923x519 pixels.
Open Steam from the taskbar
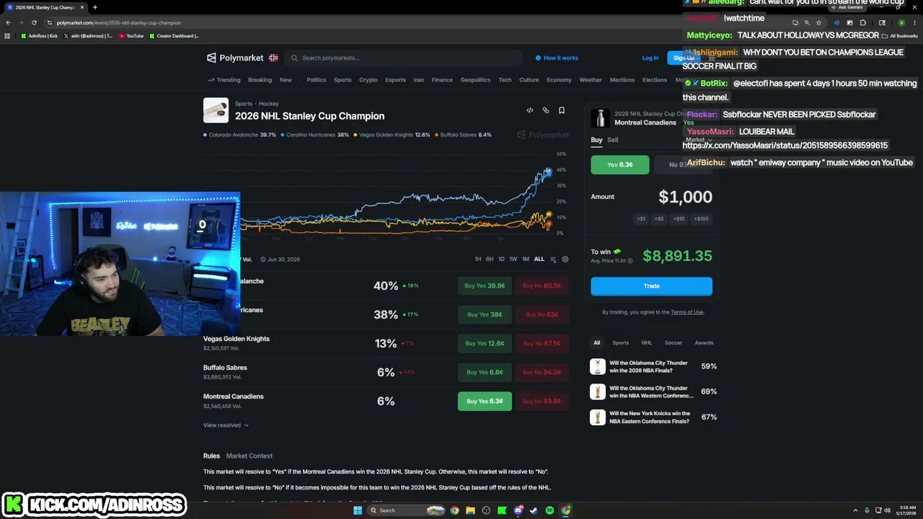coord(534,510)
